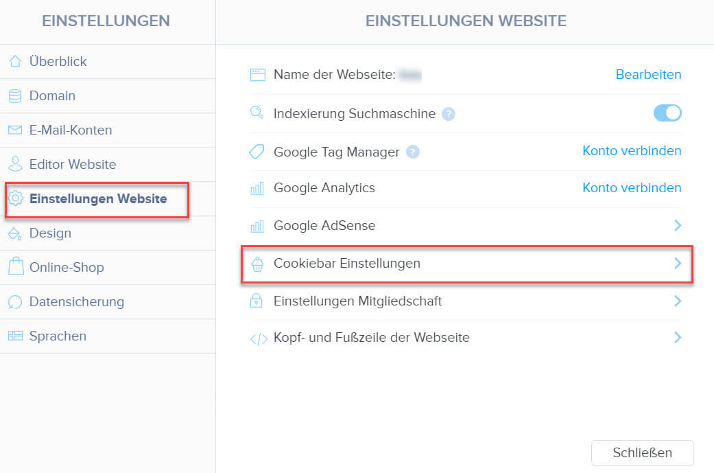Click the cupcake icon for Cookiebar Einstellungen
Screen dimensions: 714x473
click(x=257, y=264)
